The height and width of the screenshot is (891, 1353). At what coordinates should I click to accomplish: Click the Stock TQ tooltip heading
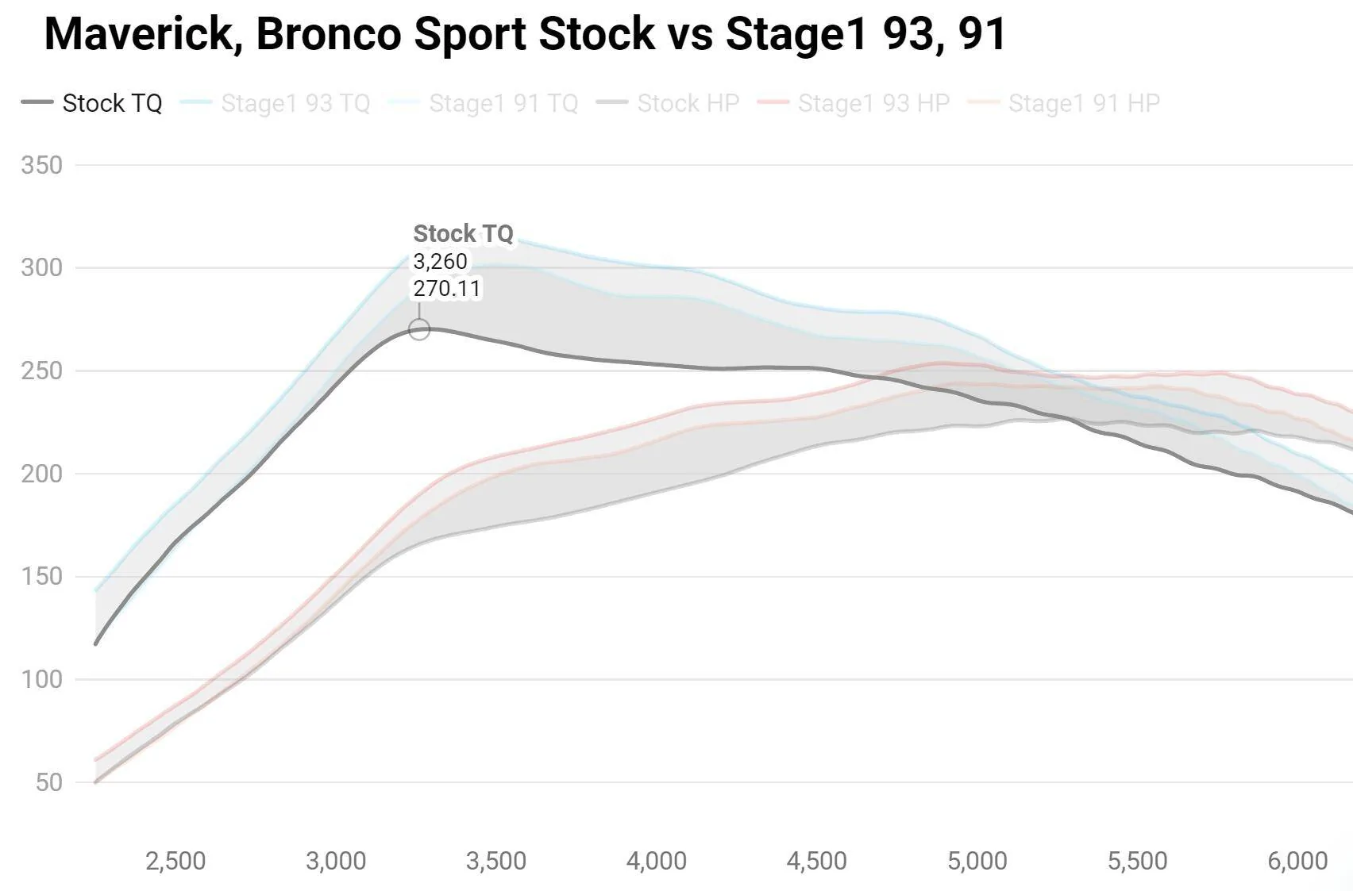click(x=463, y=234)
